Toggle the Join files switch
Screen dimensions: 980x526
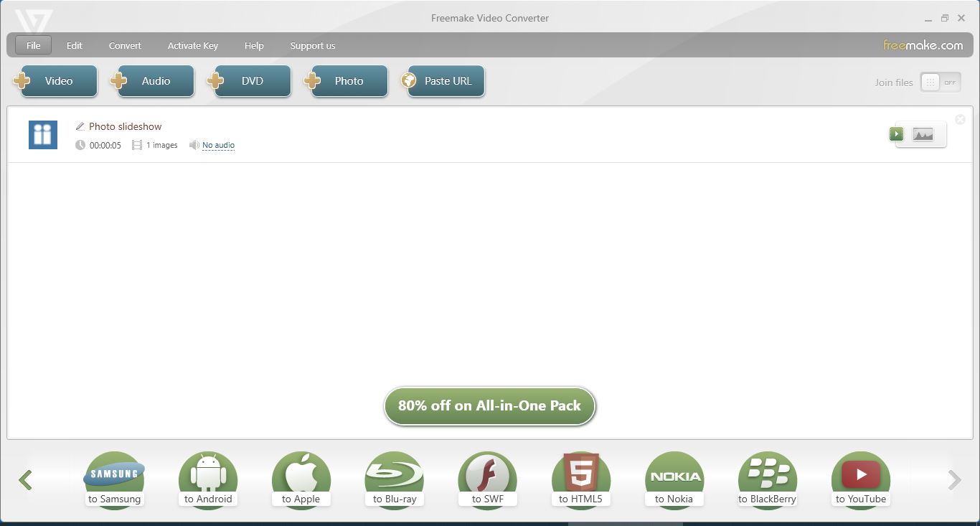pyautogui.click(x=940, y=83)
